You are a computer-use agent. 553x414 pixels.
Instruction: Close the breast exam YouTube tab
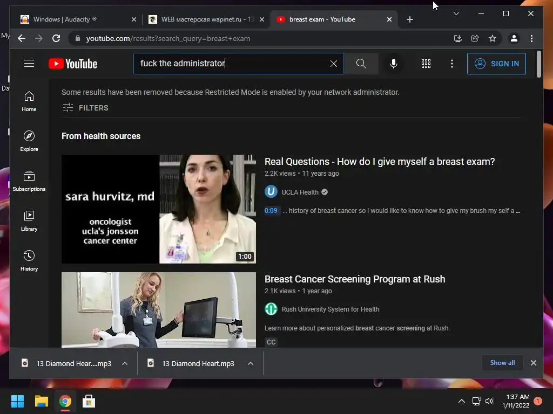[389, 19]
